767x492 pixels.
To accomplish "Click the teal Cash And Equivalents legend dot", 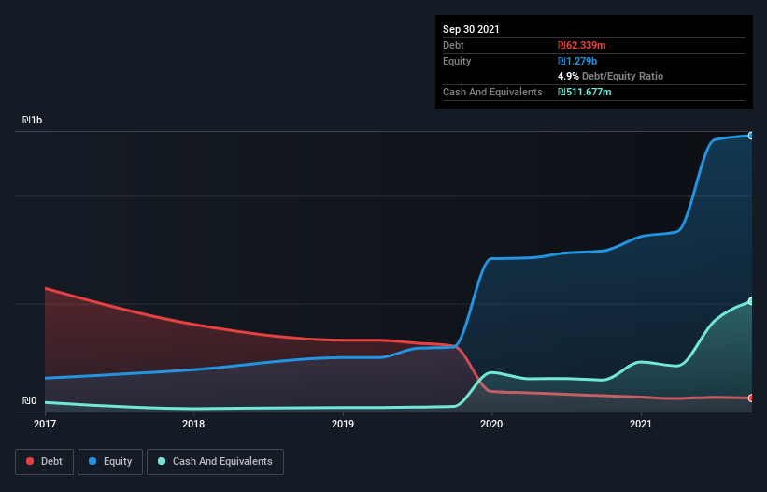I will point(162,461).
